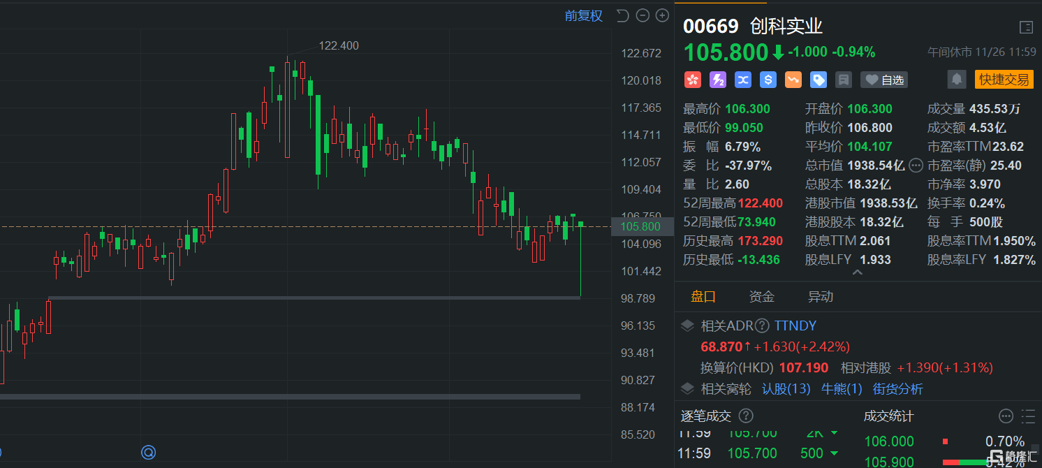Click the layers icon beside 相关ADR

[x=688, y=326]
